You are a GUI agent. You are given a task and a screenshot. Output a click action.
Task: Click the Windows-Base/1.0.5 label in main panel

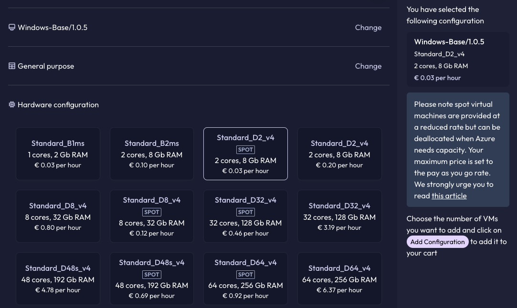tap(53, 27)
